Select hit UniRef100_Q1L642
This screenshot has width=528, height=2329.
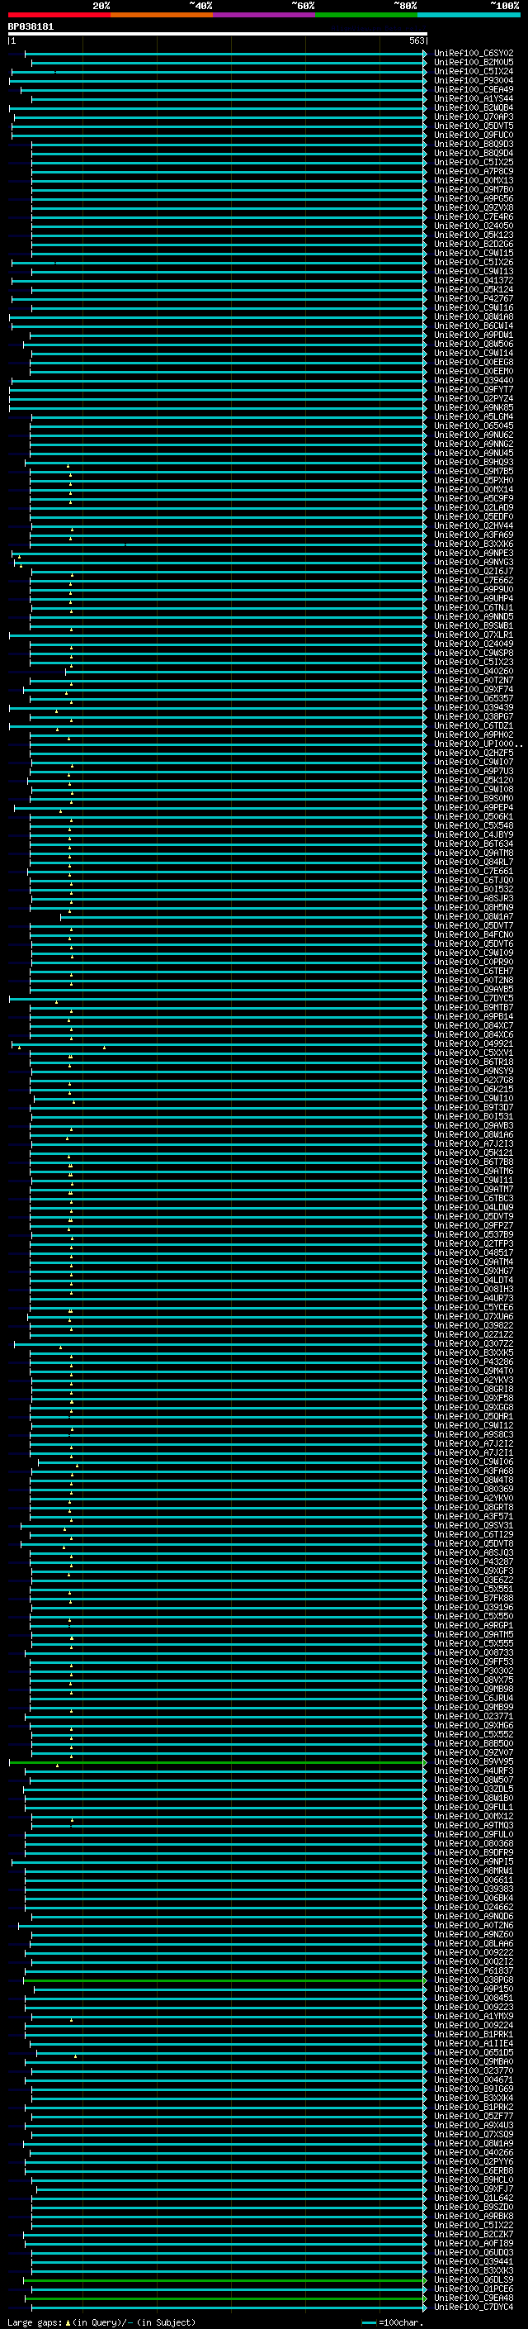click(x=474, y=2198)
